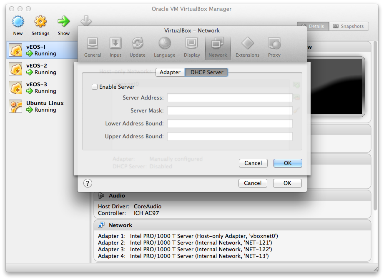Click into Server Address field
Screen dimensions: 384x280
[230, 97]
